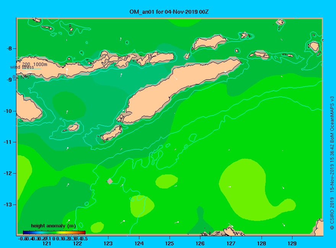Click the Wetar island north of Timor's eastern tip
This screenshot has width=336, height=248.
tap(209, 42)
